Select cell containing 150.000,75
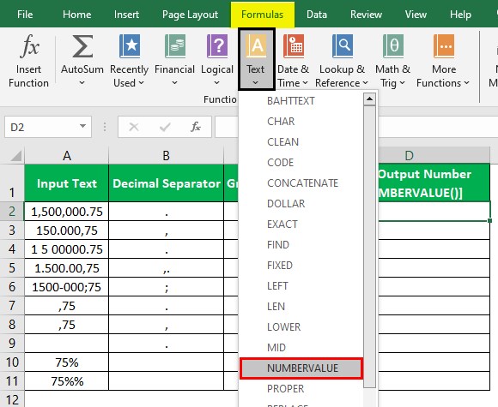Screen dimensions: 498x407 pos(67,230)
